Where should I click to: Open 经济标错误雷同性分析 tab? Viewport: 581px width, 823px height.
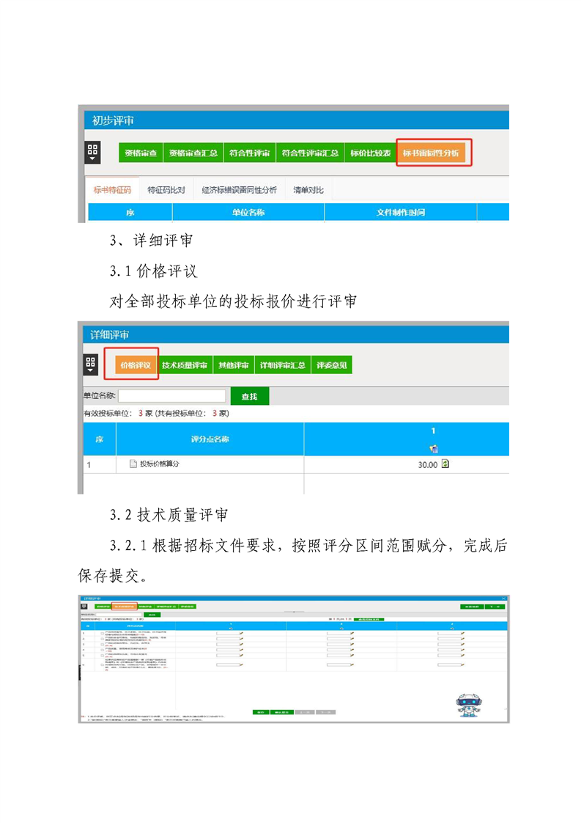tap(239, 190)
